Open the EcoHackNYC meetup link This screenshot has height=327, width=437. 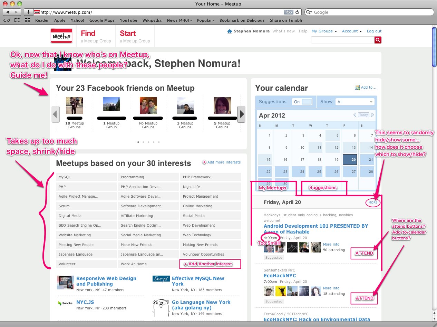pos(280,276)
